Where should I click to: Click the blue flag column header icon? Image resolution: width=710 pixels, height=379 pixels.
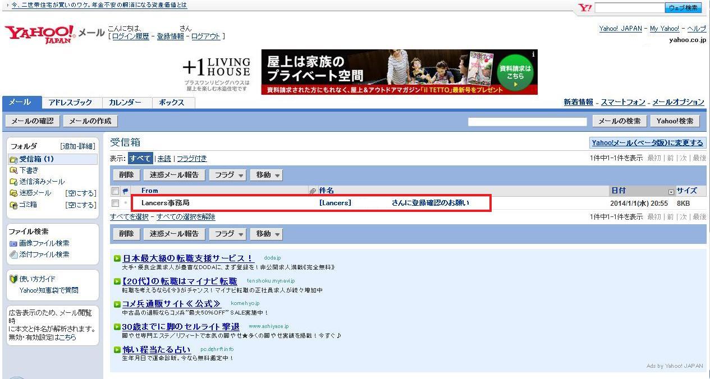point(126,191)
